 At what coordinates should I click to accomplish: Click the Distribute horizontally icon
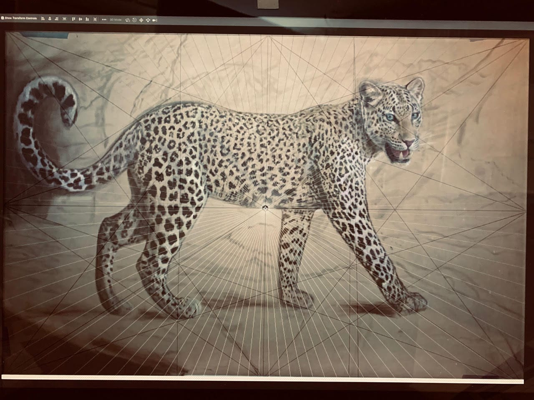tap(64, 18)
